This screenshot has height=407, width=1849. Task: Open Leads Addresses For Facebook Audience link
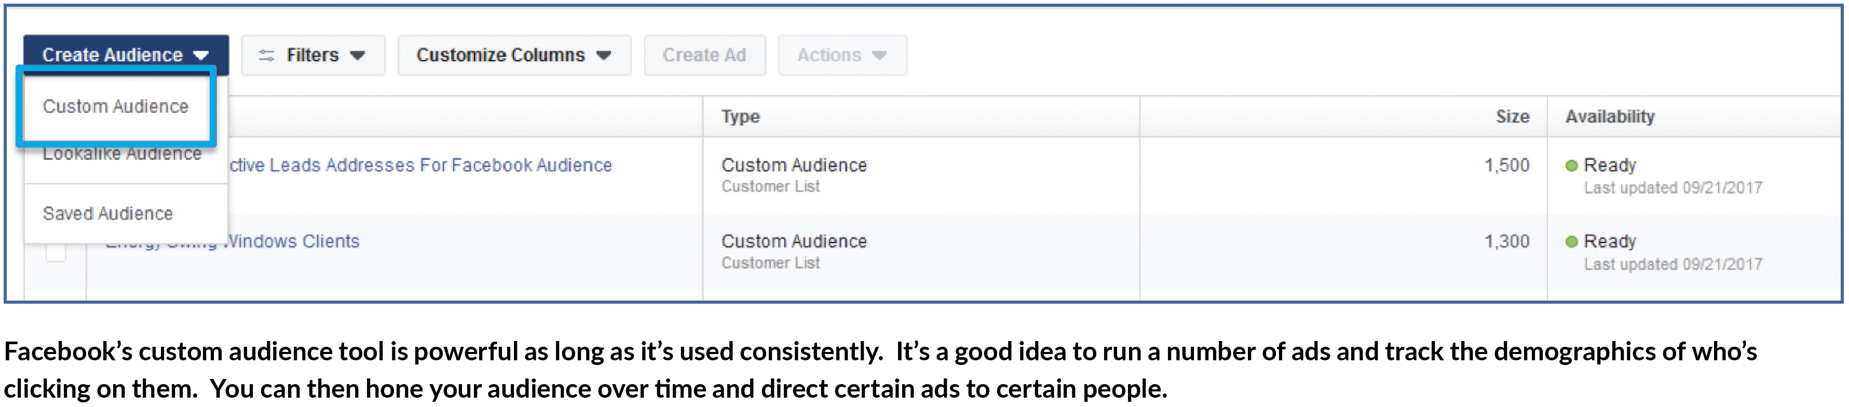(420, 165)
